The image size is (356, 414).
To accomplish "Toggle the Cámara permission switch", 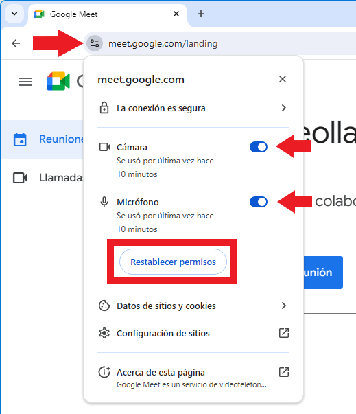I will (259, 147).
